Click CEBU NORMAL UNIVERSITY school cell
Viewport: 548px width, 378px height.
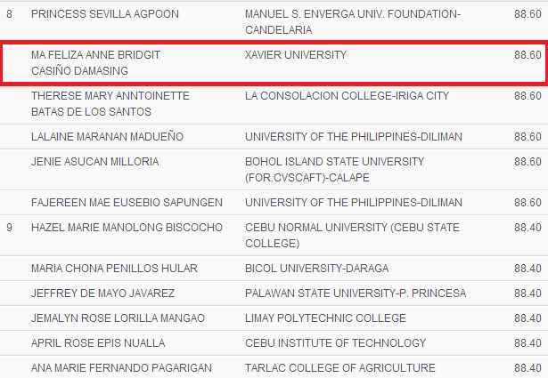click(x=352, y=236)
